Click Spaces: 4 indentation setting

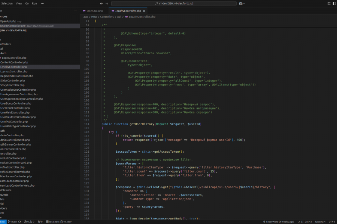pyautogui.click(x=320, y=222)
